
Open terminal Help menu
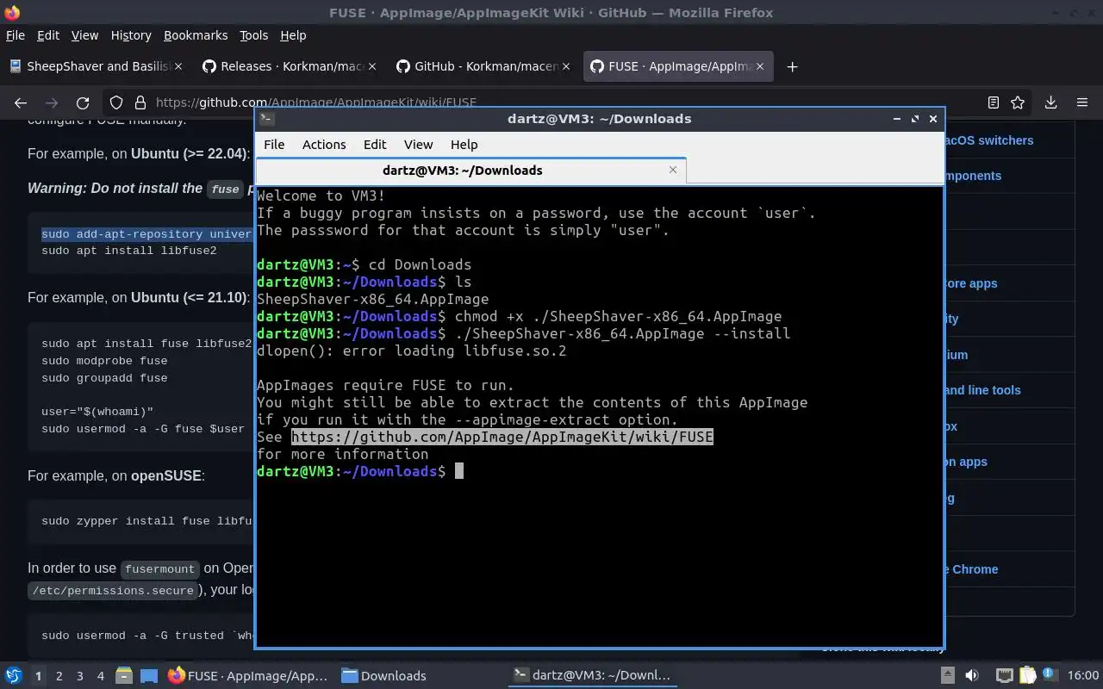(x=464, y=145)
